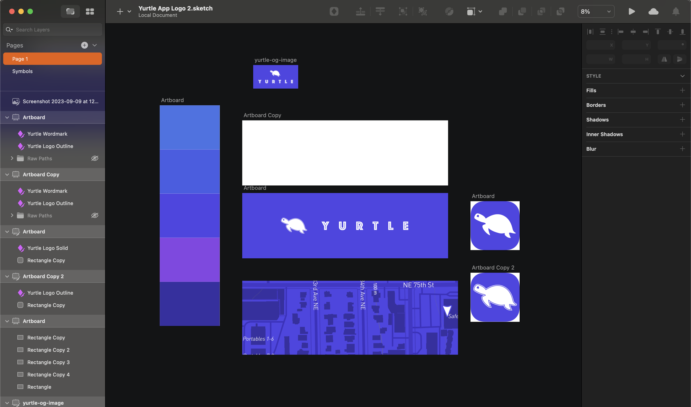Click the Create Symbol toolbar icon
691x407 pixels.
click(334, 11)
